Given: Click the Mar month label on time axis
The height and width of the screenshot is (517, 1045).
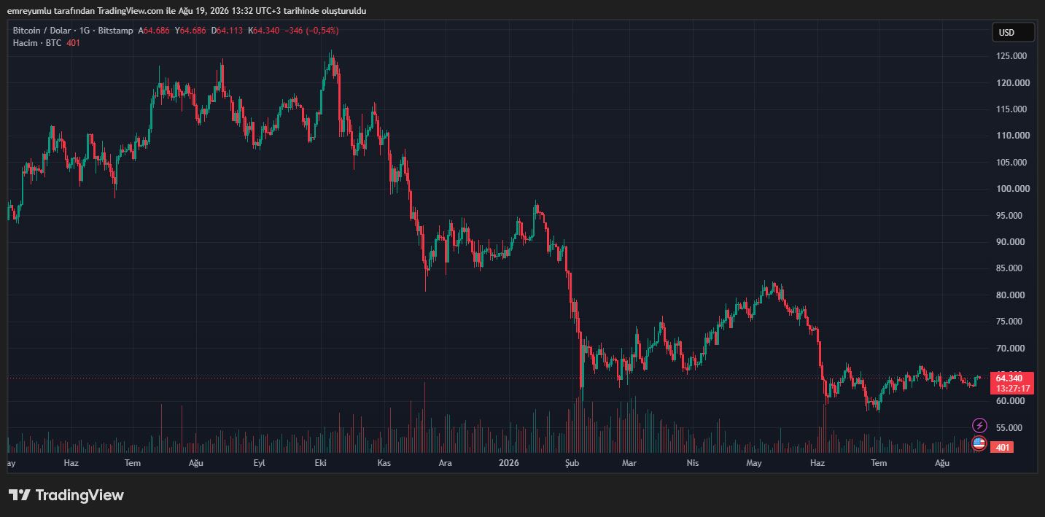Looking at the screenshot, I should (629, 463).
